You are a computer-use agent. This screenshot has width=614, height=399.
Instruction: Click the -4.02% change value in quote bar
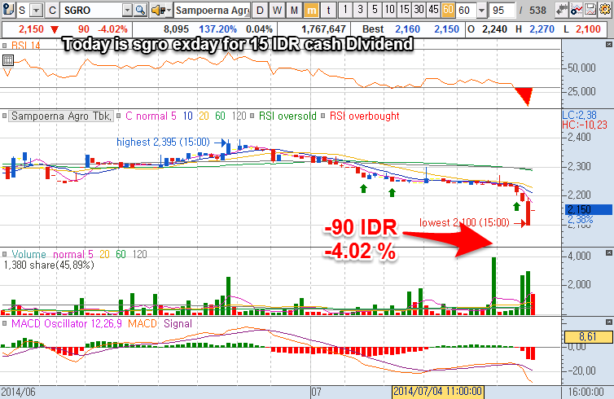point(112,29)
